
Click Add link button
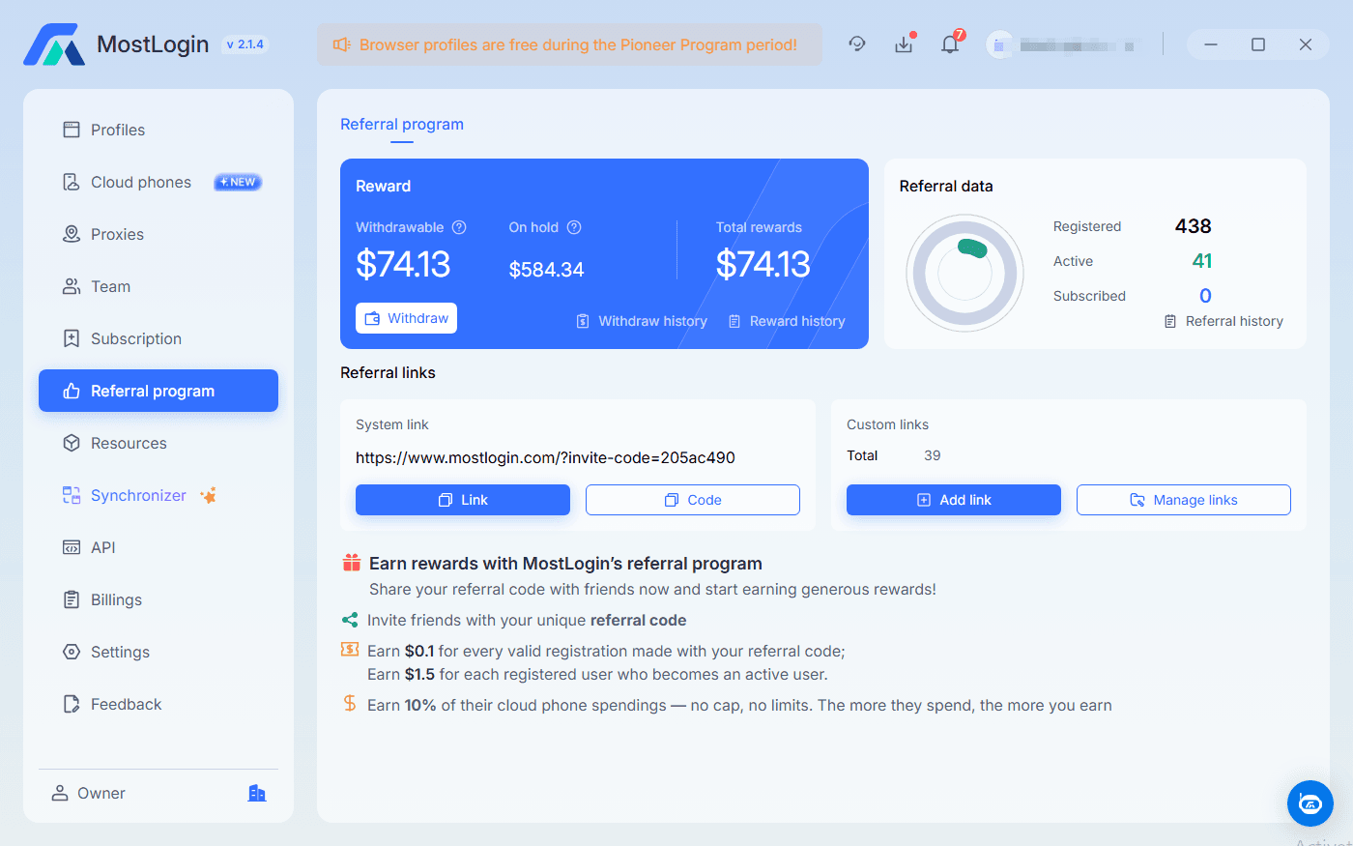(x=954, y=500)
